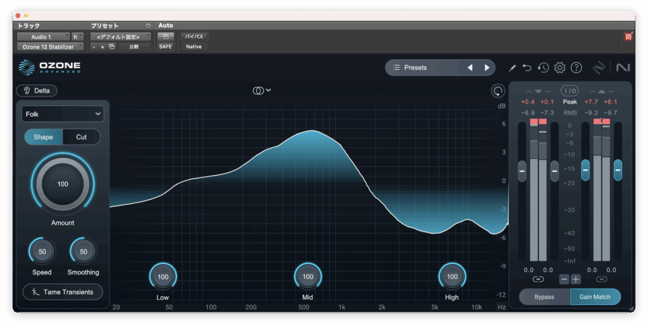Load the next preset with right arrow

point(487,68)
